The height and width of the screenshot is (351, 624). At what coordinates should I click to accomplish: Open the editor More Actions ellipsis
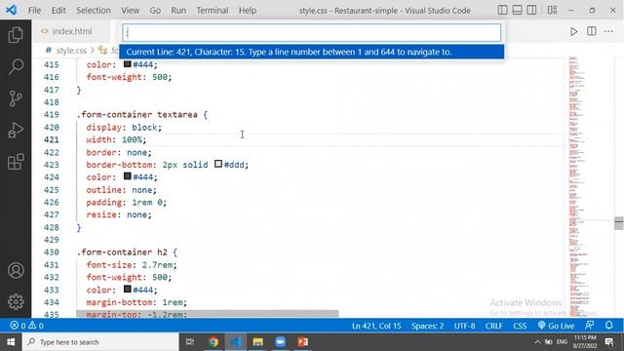click(x=608, y=31)
